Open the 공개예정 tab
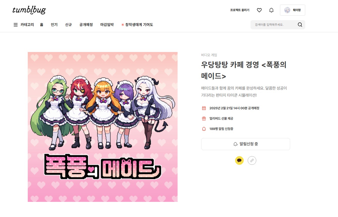The width and height of the screenshot is (338, 217). tap(86, 25)
